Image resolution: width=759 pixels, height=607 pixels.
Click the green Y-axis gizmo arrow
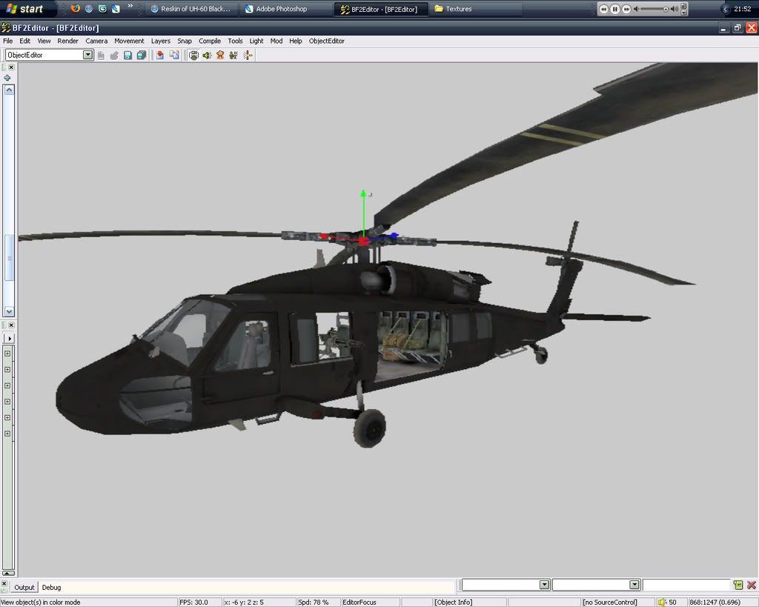coord(363,195)
